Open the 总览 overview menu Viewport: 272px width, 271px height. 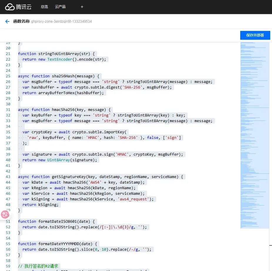(44, 7)
